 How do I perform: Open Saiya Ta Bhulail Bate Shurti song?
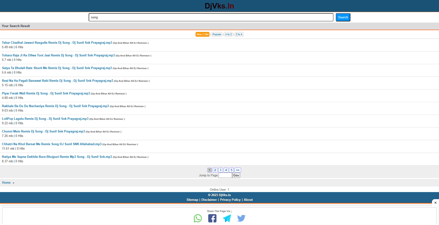(57, 68)
